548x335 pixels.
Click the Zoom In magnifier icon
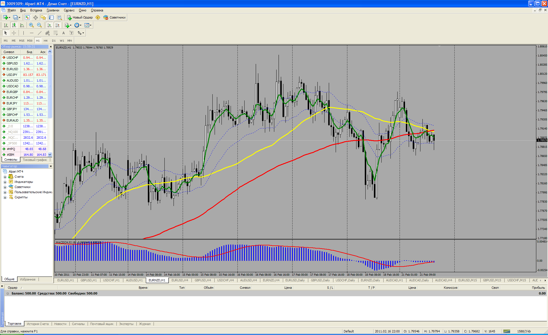31,25
